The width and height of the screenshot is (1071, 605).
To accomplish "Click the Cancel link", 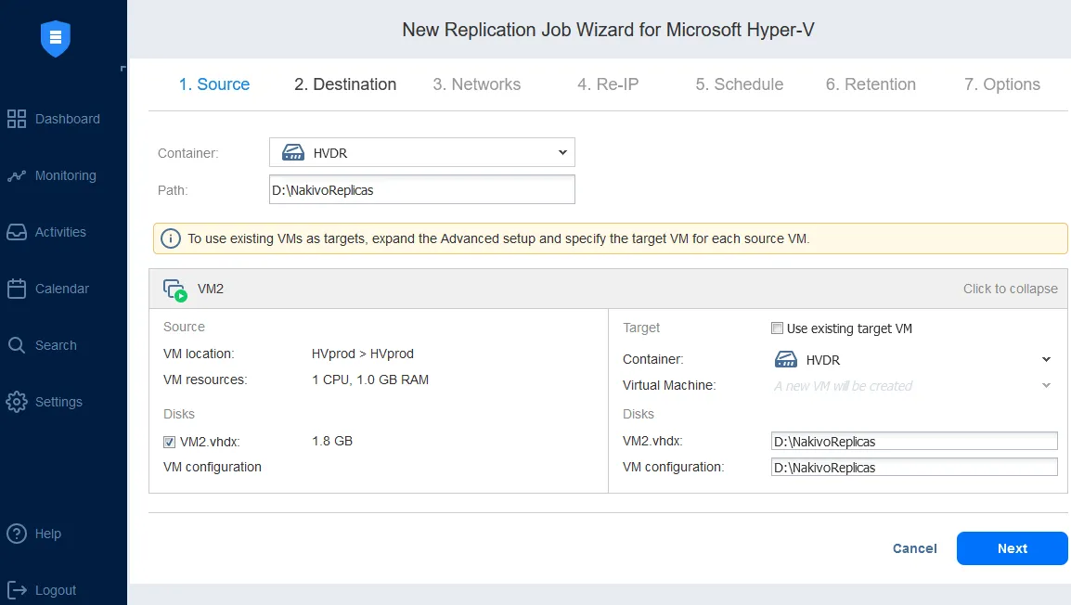I will click(914, 548).
